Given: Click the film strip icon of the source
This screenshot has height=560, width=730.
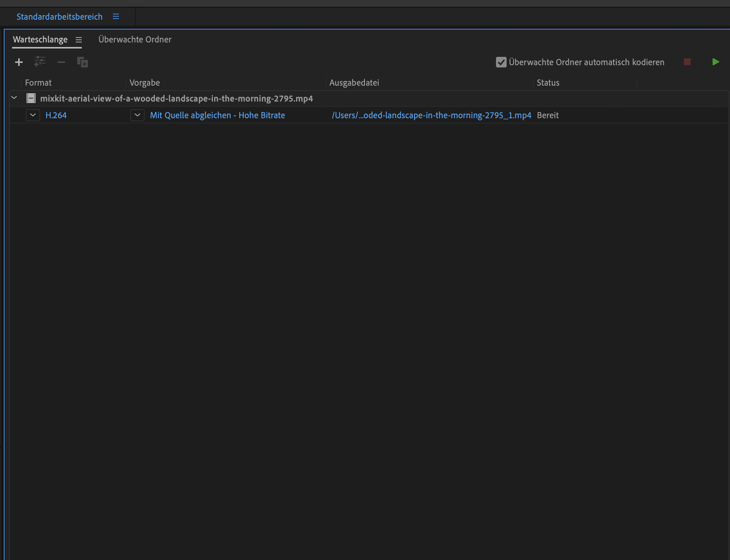Looking at the screenshot, I should (x=31, y=99).
